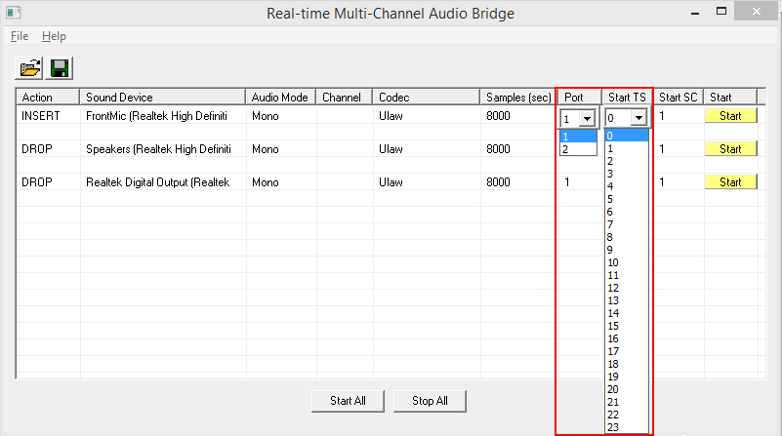782x436 pixels.
Task: Start the FrontMic INSERT row
Action: coord(730,116)
